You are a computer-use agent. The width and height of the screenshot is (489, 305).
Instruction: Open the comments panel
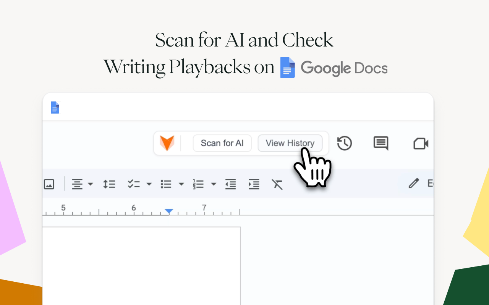(381, 143)
